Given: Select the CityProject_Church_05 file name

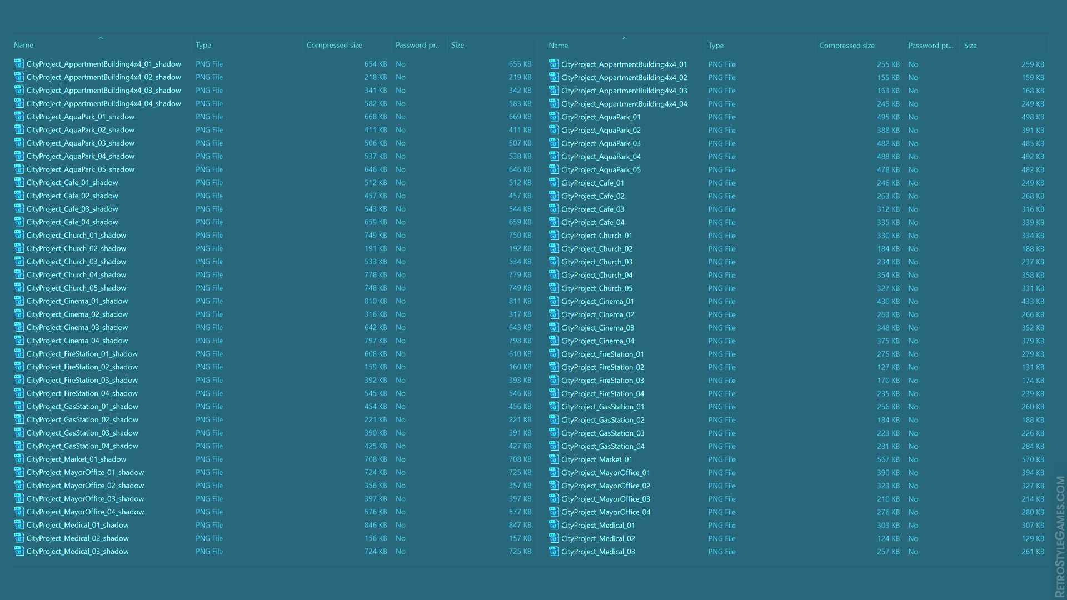Looking at the screenshot, I should (596, 288).
